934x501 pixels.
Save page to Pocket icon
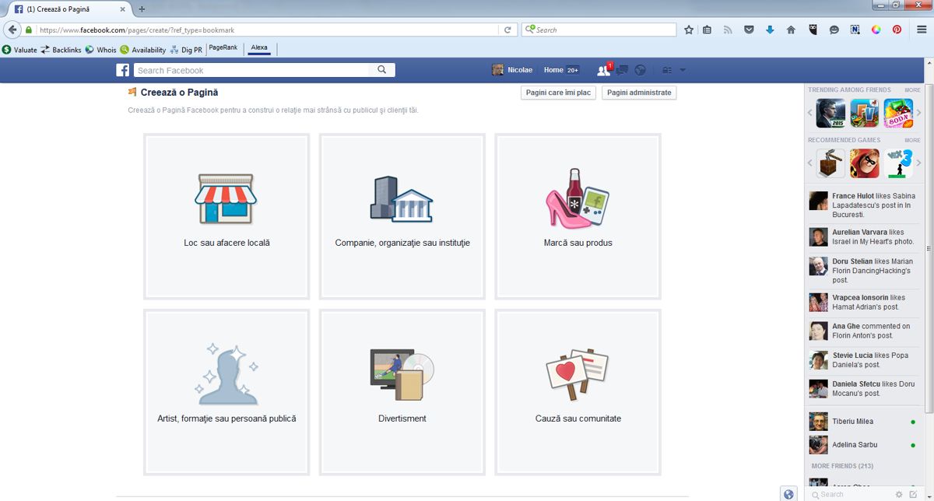pos(749,30)
